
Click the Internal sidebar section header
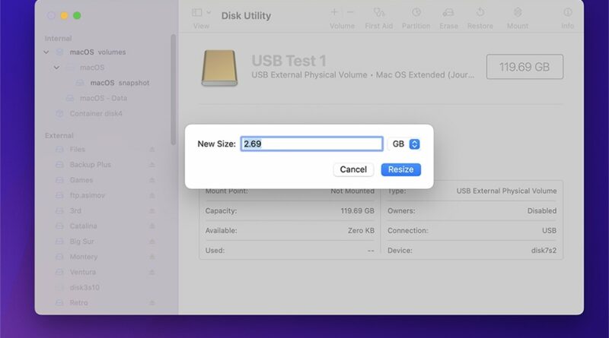[x=59, y=39]
